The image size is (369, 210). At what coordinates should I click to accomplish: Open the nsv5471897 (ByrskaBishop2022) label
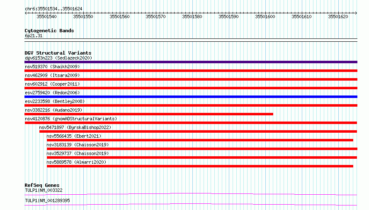click(75, 127)
